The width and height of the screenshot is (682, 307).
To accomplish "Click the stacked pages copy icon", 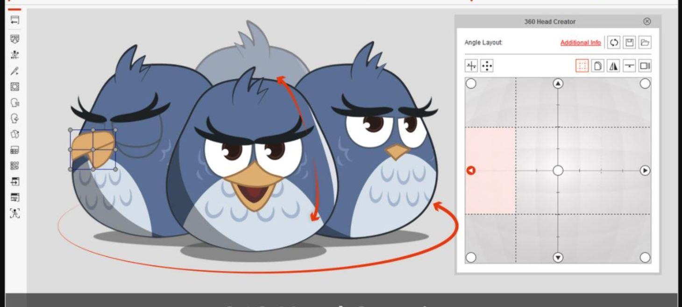I will pos(597,66).
